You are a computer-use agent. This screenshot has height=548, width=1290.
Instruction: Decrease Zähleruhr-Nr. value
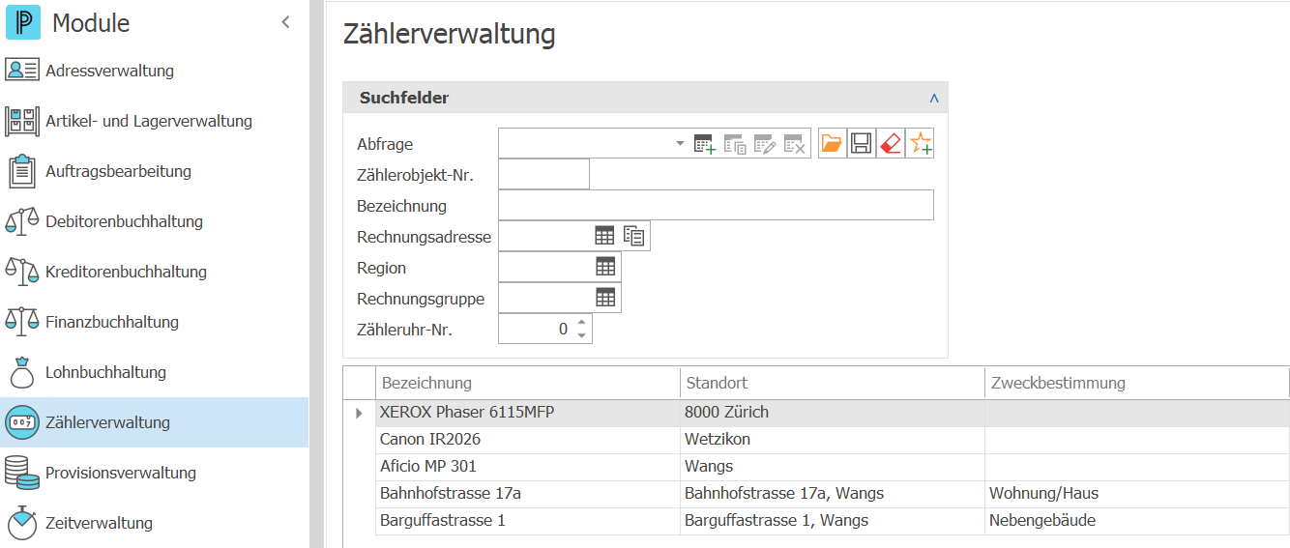click(581, 335)
